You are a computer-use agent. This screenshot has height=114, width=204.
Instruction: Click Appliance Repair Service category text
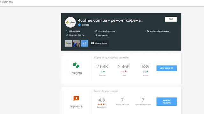159,31
